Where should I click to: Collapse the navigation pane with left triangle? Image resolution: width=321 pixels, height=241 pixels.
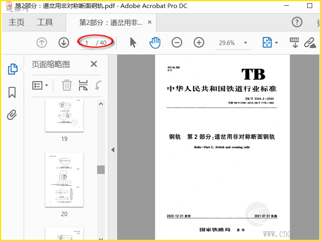[x=113, y=150]
